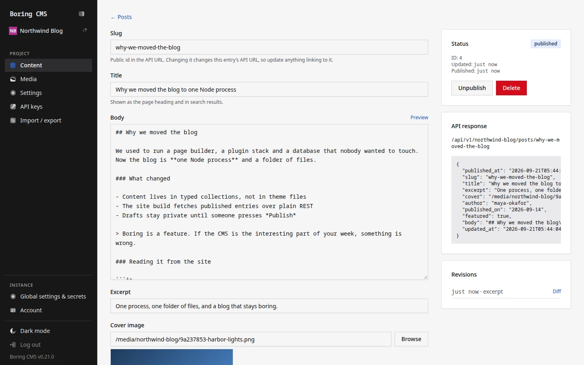The height and width of the screenshot is (365, 584).
Task: Open project switcher arrows icon
Action: (85, 30)
